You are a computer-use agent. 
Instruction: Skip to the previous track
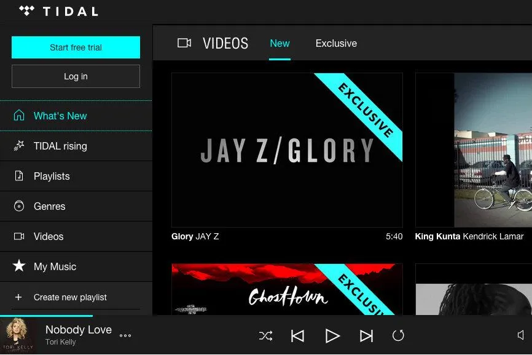297,336
